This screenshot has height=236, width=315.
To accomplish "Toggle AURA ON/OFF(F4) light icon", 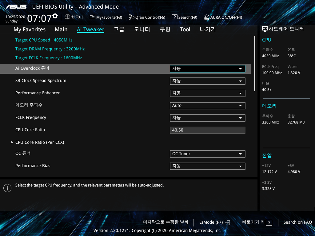I will click(206, 17).
